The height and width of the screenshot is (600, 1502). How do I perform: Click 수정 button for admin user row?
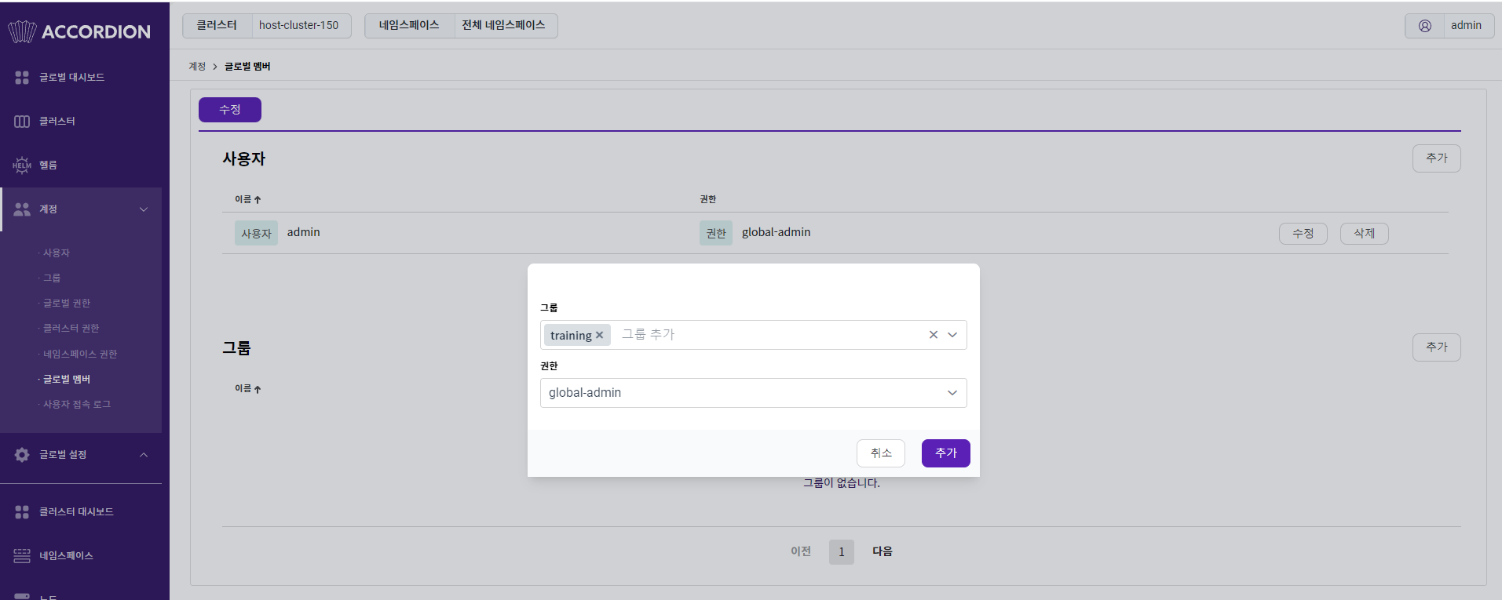point(1303,234)
